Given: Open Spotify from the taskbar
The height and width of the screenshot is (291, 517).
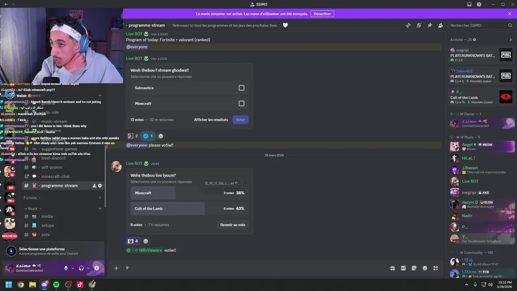Looking at the screenshot, I should tap(56, 285).
